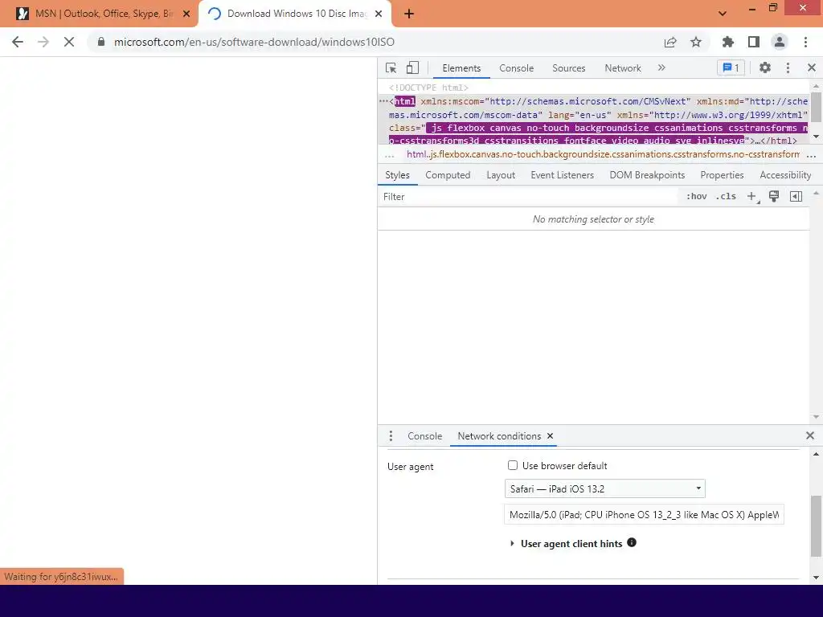823x617 pixels.
Task: Click the DOCTYPE html line
Action: 429,88
